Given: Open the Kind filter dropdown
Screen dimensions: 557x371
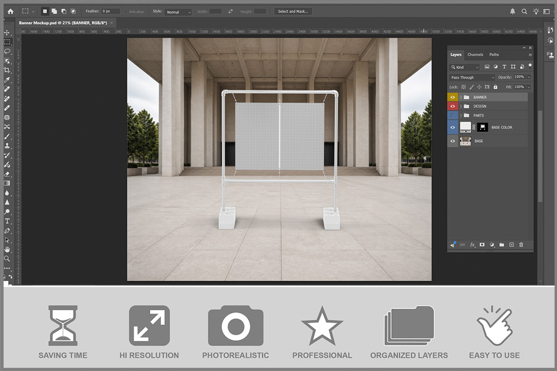Looking at the screenshot, I should coord(465,67).
